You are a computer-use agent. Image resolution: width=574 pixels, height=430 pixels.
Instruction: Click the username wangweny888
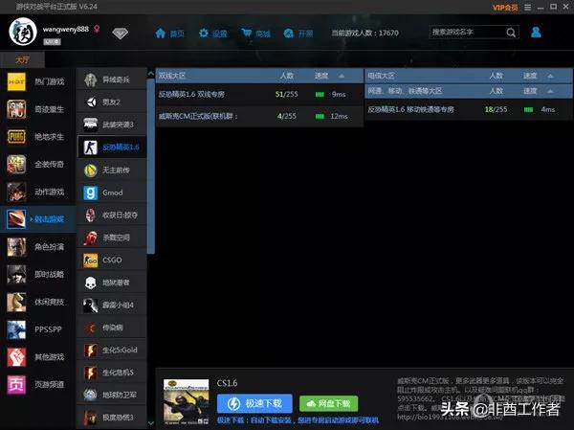(65, 29)
